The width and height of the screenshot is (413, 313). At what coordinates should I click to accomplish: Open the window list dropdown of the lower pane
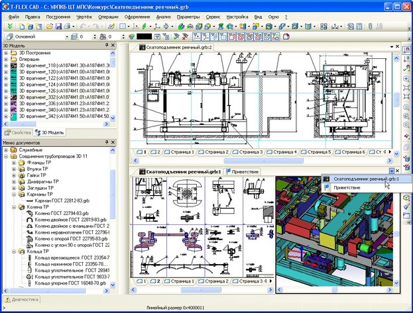[392, 171]
